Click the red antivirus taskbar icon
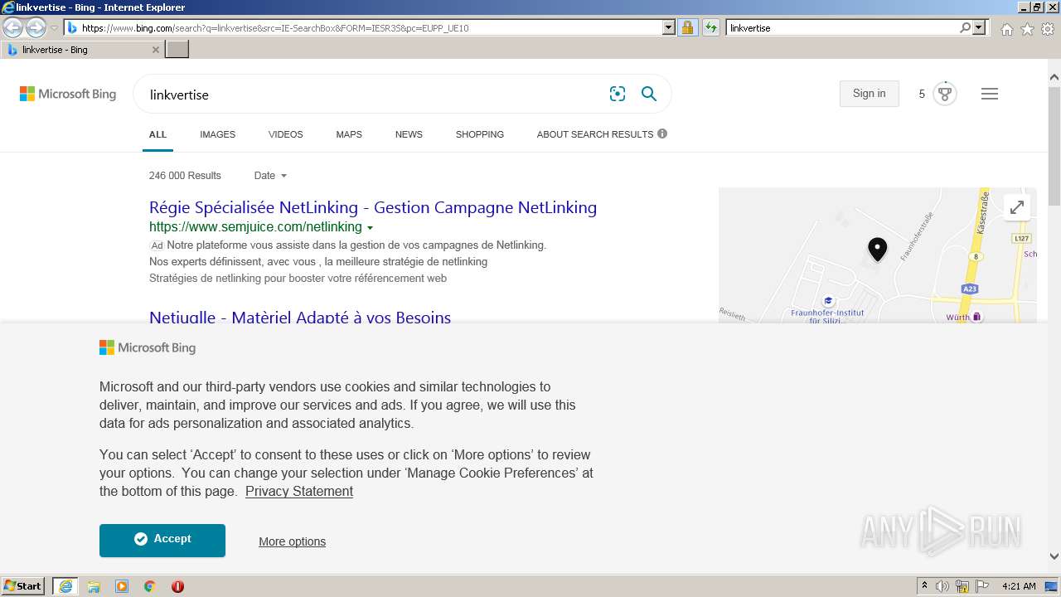This screenshot has width=1061, height=597. click(177, 586)
